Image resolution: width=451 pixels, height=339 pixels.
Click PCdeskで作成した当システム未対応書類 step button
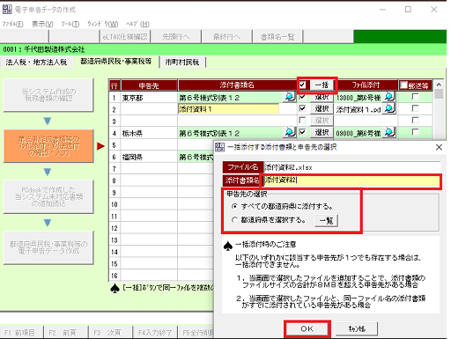48,196
